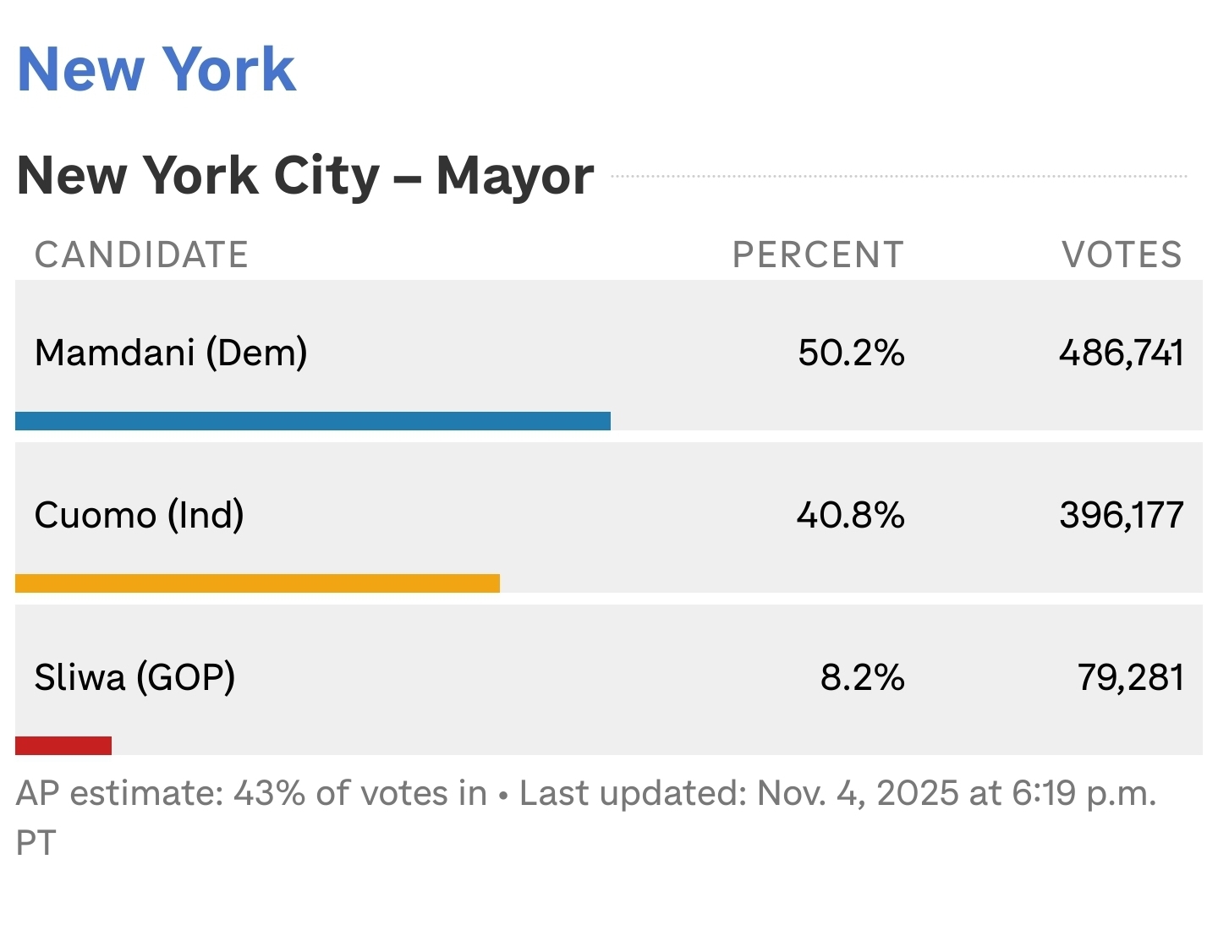Click the Last updated Nov. 4, 2025 timestamp
The image size is (1218, 936).
click(x=837, y=794)
